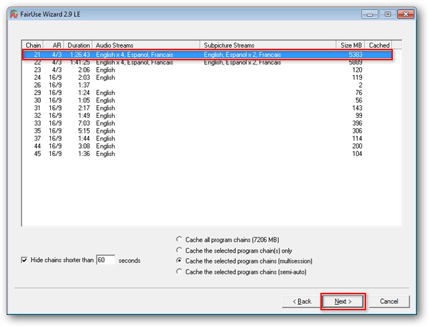The image size is (429, 327).
Task: Sort by the Size MB column header
Action: (351, 45)
